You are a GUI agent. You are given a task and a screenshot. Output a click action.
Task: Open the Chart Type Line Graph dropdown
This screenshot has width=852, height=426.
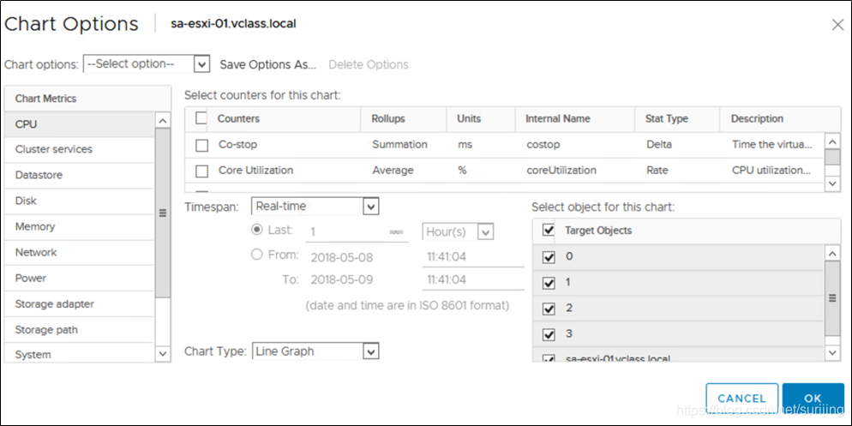coord(315,351)
